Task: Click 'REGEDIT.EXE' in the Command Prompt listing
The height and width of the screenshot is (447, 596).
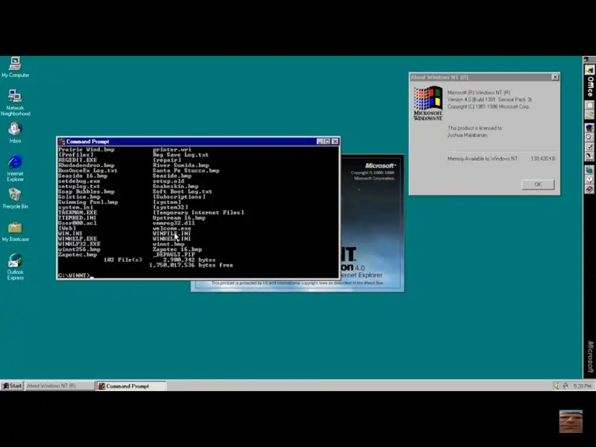Action: click(77, 160)
